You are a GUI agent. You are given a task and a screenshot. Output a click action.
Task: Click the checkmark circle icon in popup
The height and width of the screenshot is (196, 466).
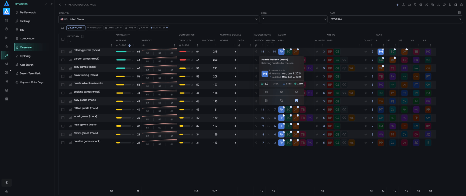tap(296, 92)
